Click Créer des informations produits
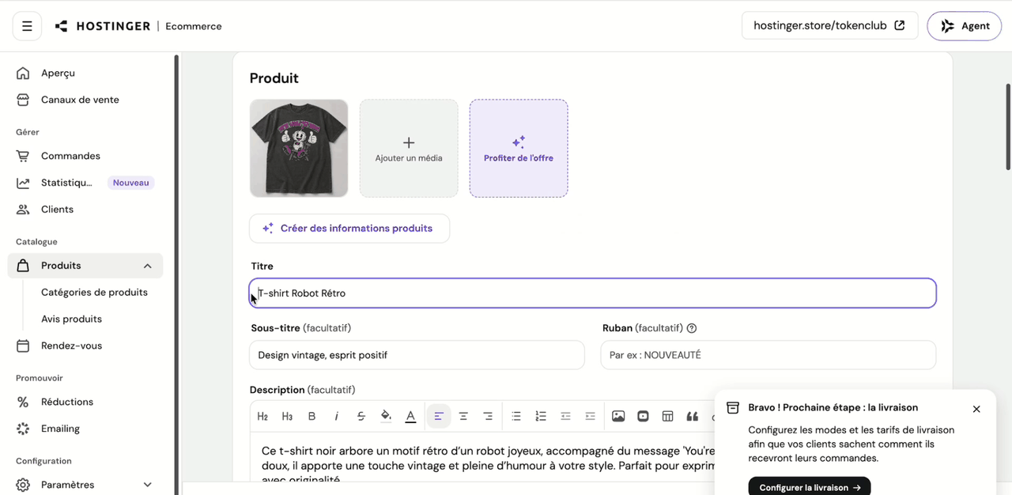This screenshot has width=1012, height=495. coord(349,229)
